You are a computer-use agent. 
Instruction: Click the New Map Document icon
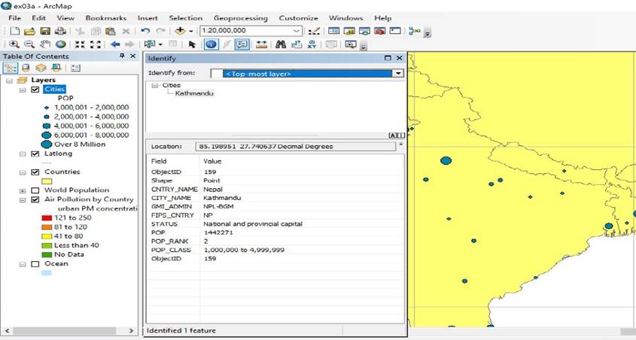pos(14,31)
